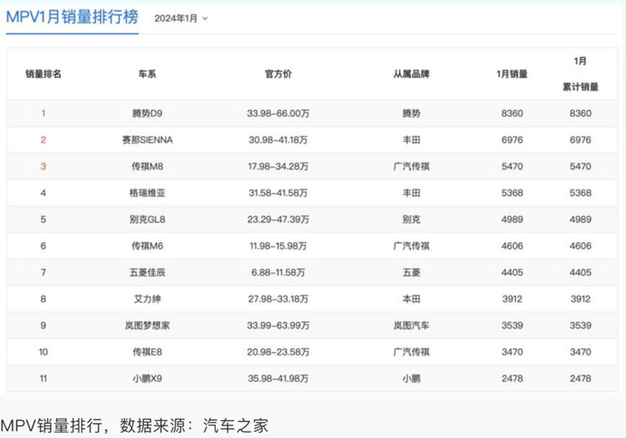Viewport: 626px width, 438px height.
Task: Select 6976 in the 累计销量 column
Action: [x=580, y=140]
